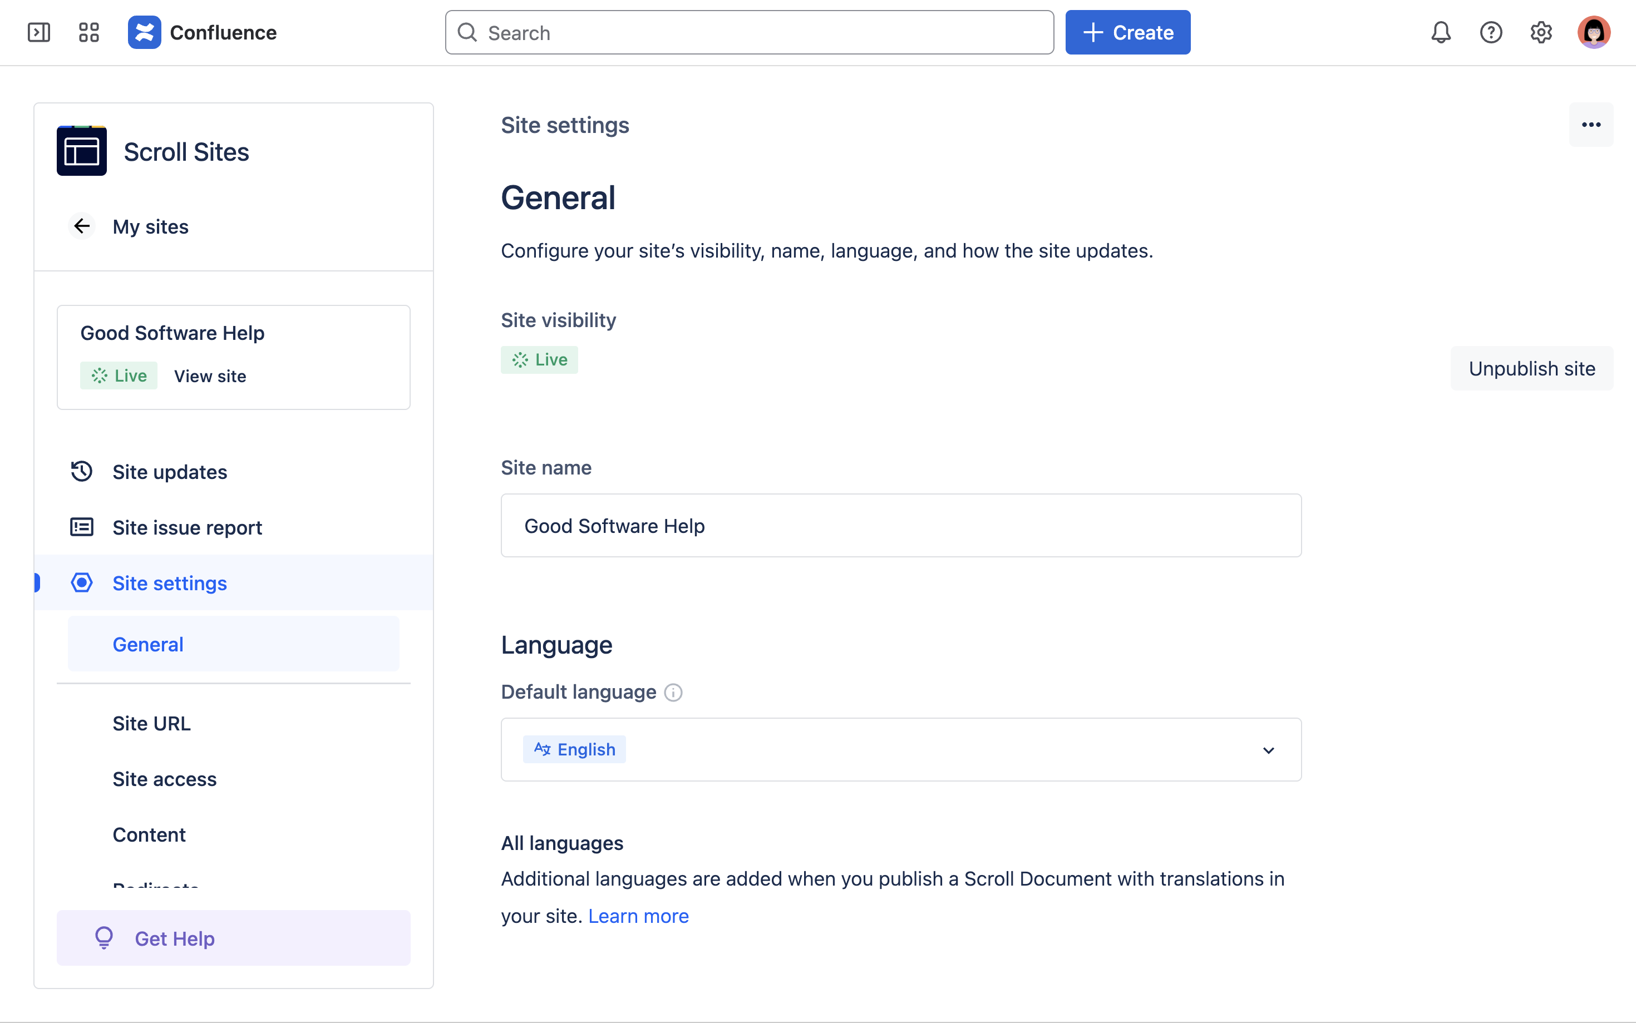This screenshot has height=1023, width=1636.
Task: Click the blue Create button
Action: (x=1127, y=32)
